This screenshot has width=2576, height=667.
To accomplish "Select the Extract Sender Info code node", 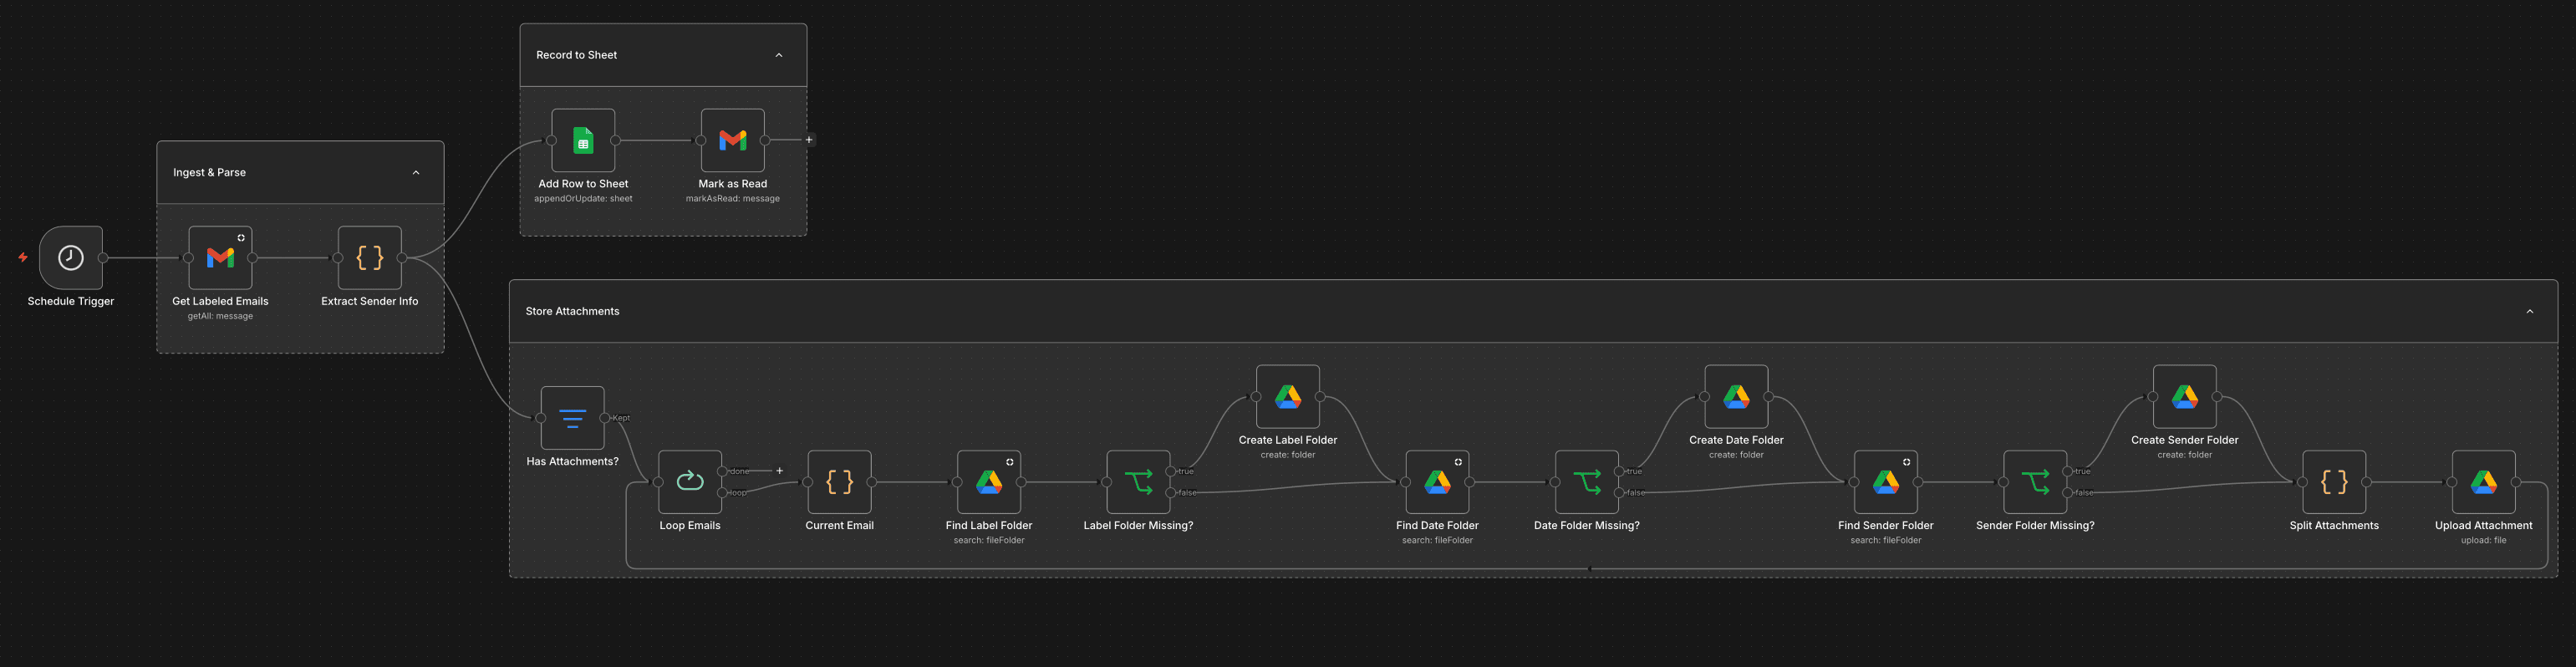I will tap(370, 258).
